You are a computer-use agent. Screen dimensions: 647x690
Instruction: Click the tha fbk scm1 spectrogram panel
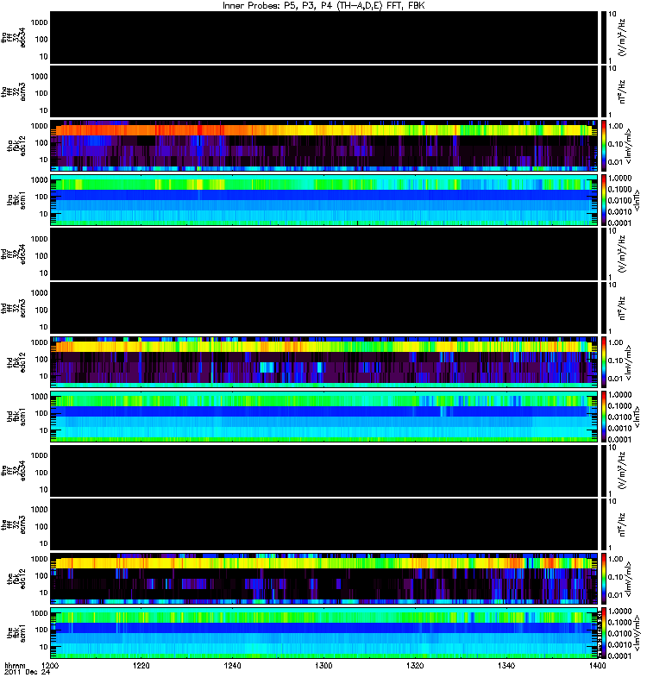pyautogui.click(x=324, y=200)
